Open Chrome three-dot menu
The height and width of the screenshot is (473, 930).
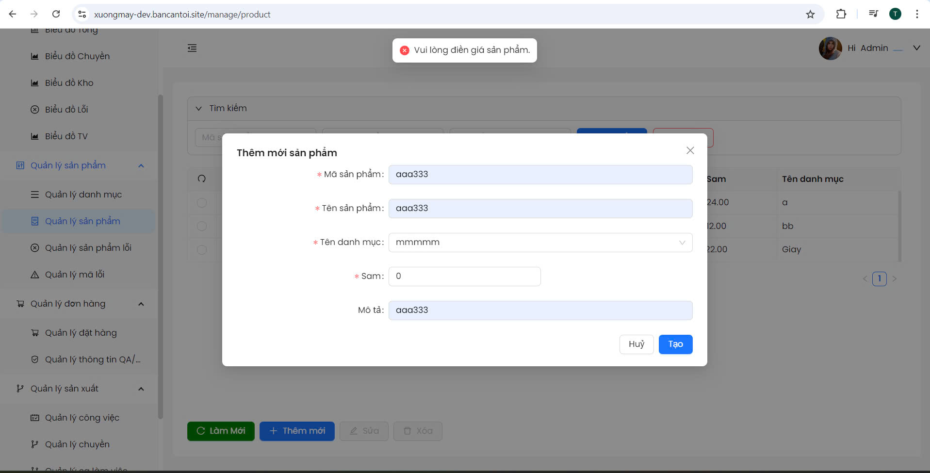pyautogui.click(x=916, y=14)
